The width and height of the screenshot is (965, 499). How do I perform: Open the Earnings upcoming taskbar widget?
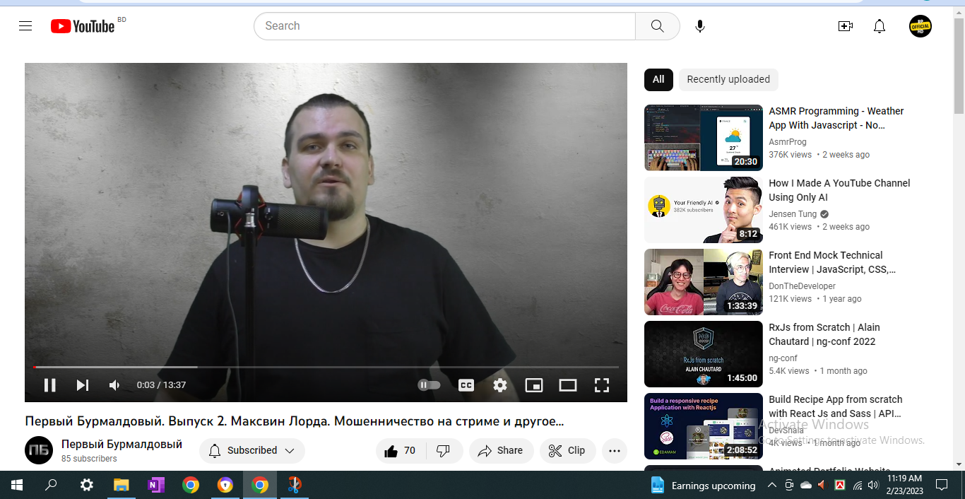tap(702, 486)
